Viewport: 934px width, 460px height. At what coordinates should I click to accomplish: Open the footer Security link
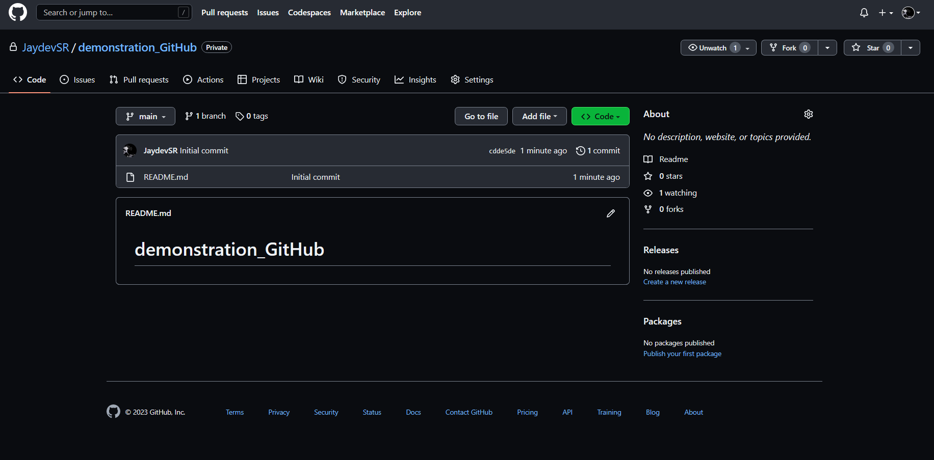coord(326,412)
